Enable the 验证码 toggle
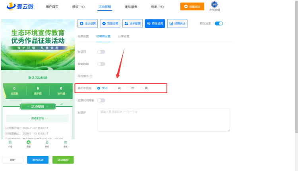298x171 pixels. click(101, 52)
